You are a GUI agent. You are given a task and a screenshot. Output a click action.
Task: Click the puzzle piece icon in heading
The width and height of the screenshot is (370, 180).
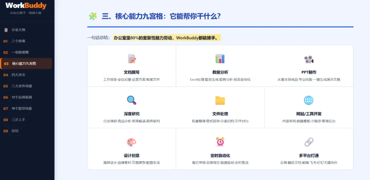pyautogui.click(x=93, y=16)
